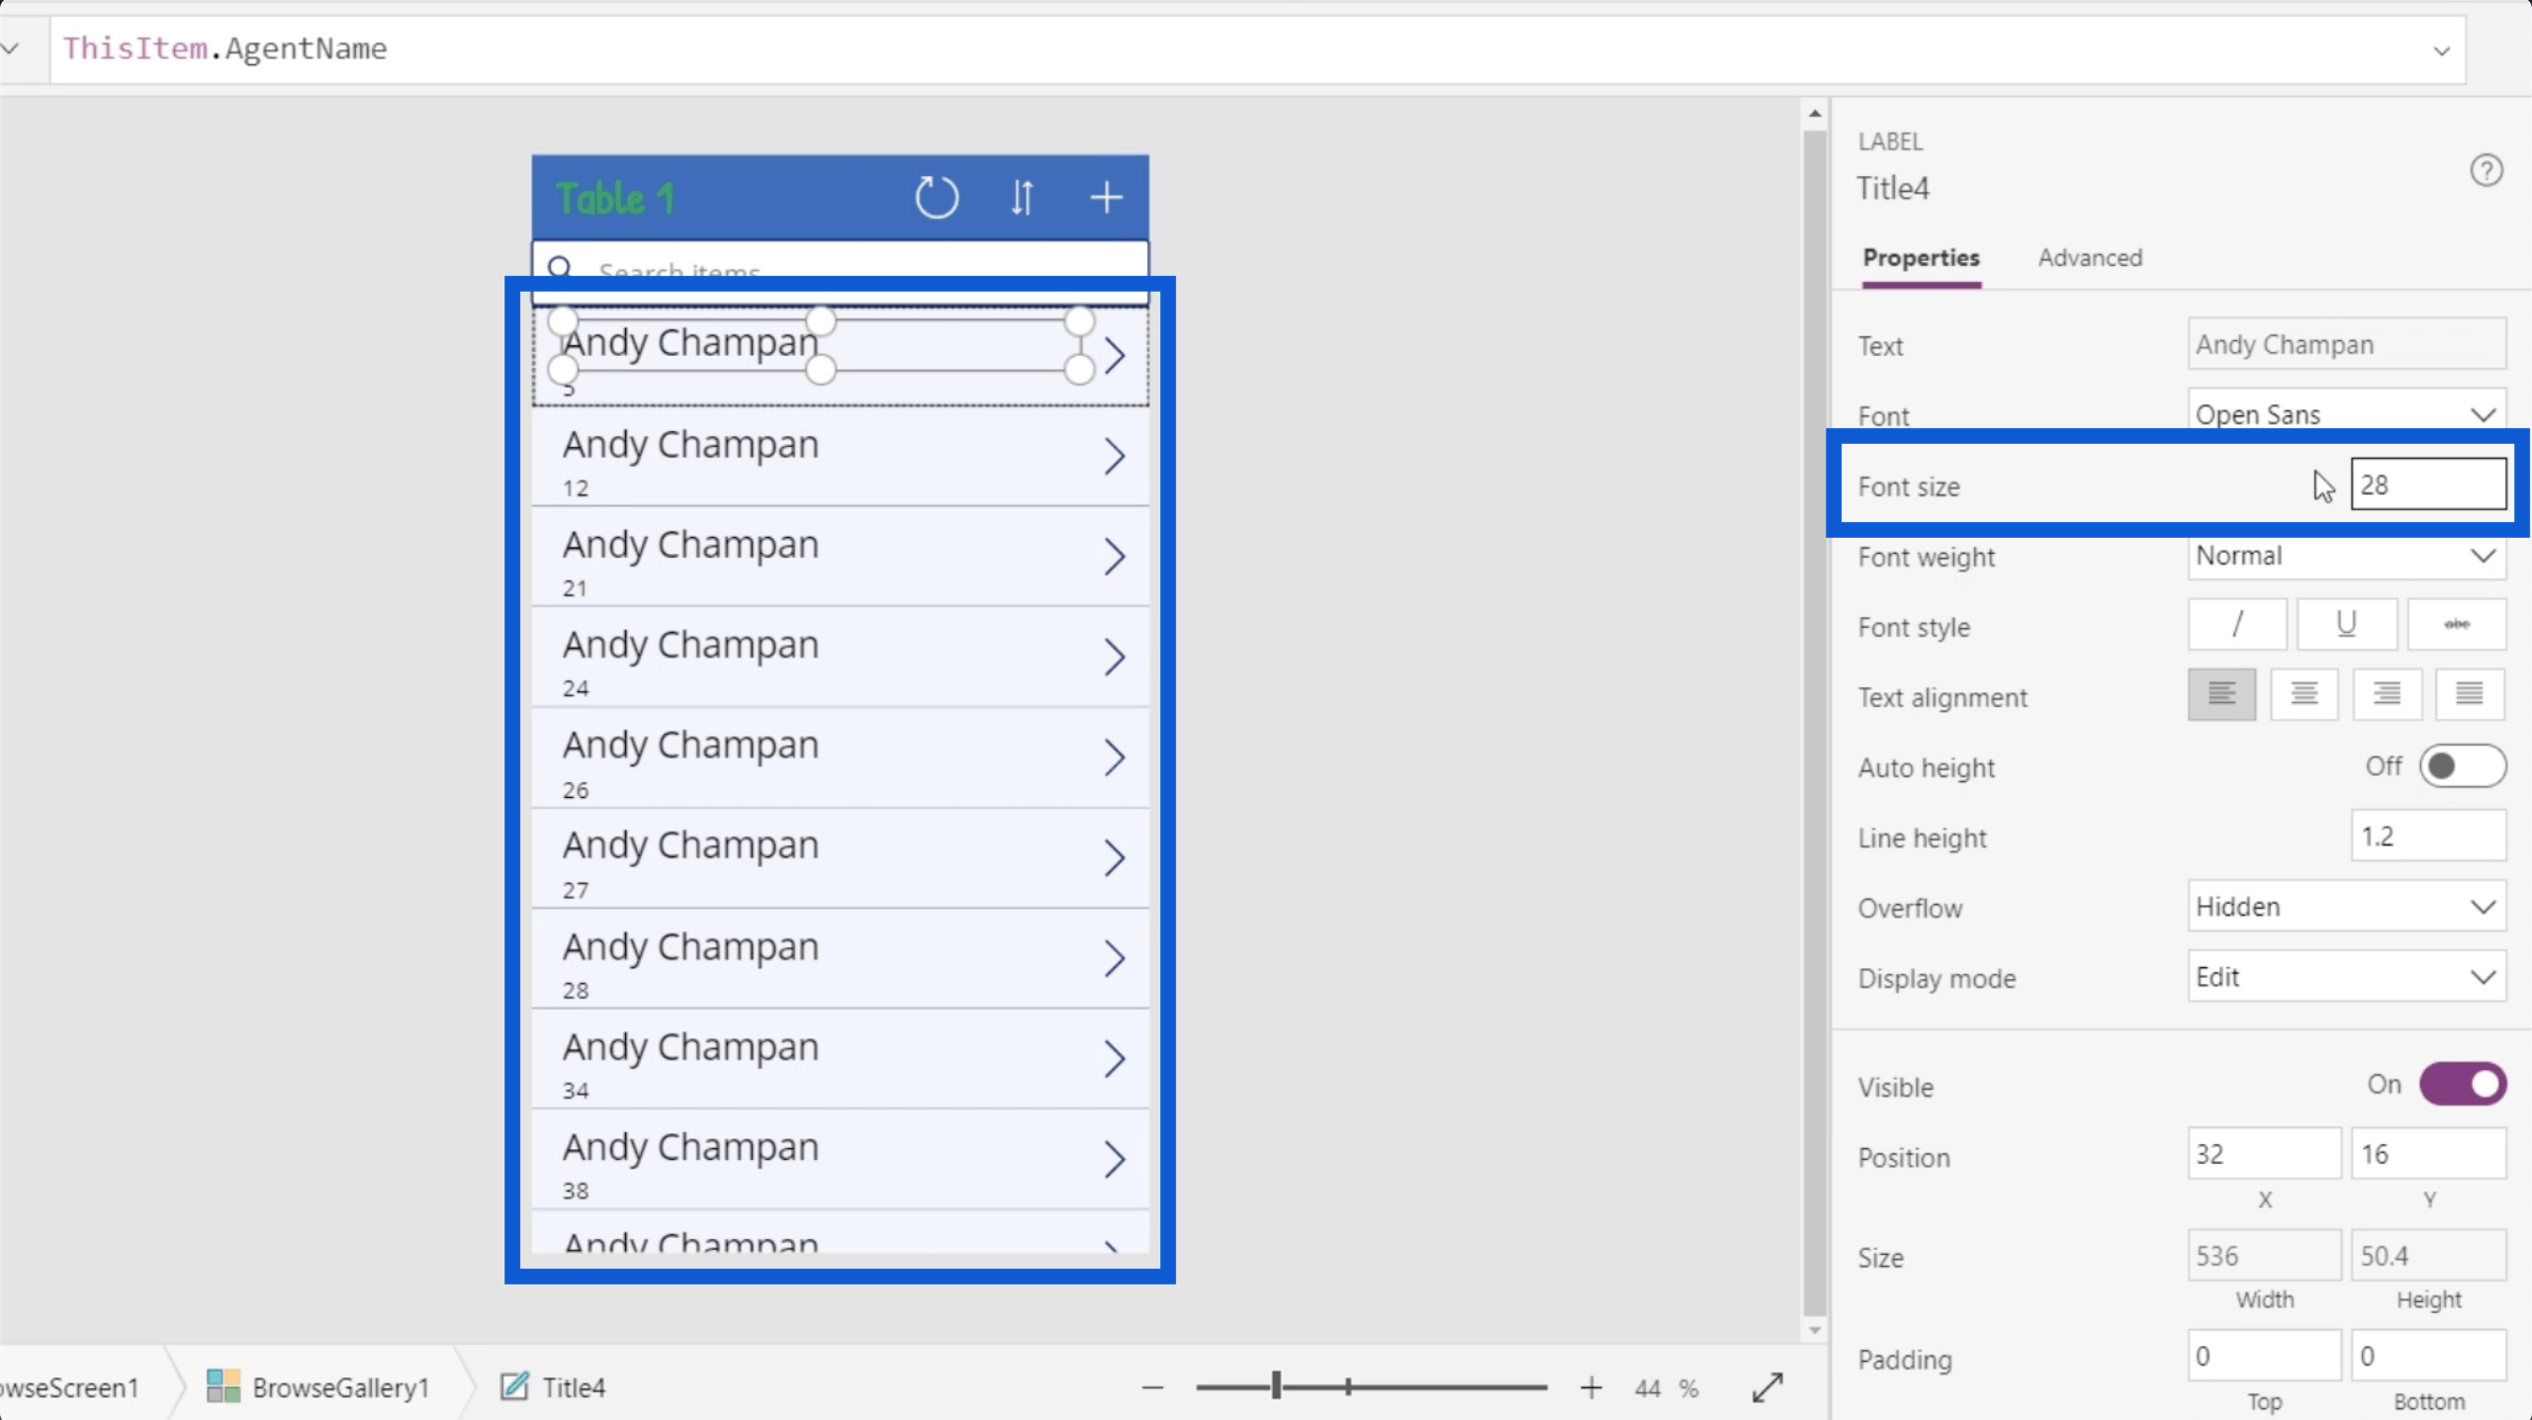Open the Display mode dropdown
The width and height of the screenshot is (2532, 1420).
coord(2346,976)
